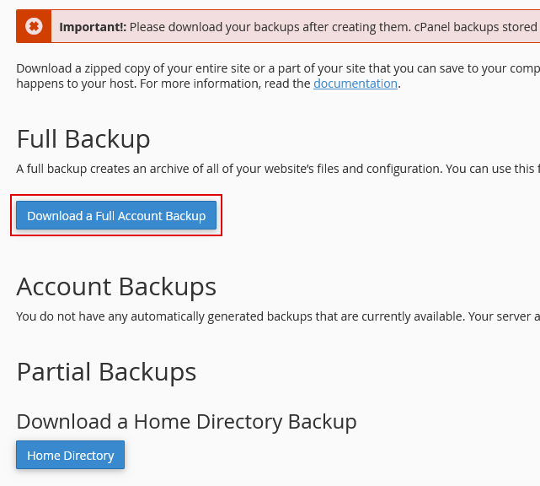The height and width of the screenshot is (486, 540).
Task: Click the Download a Home Directory Backup heading
Action: click(x=186, y=421)
